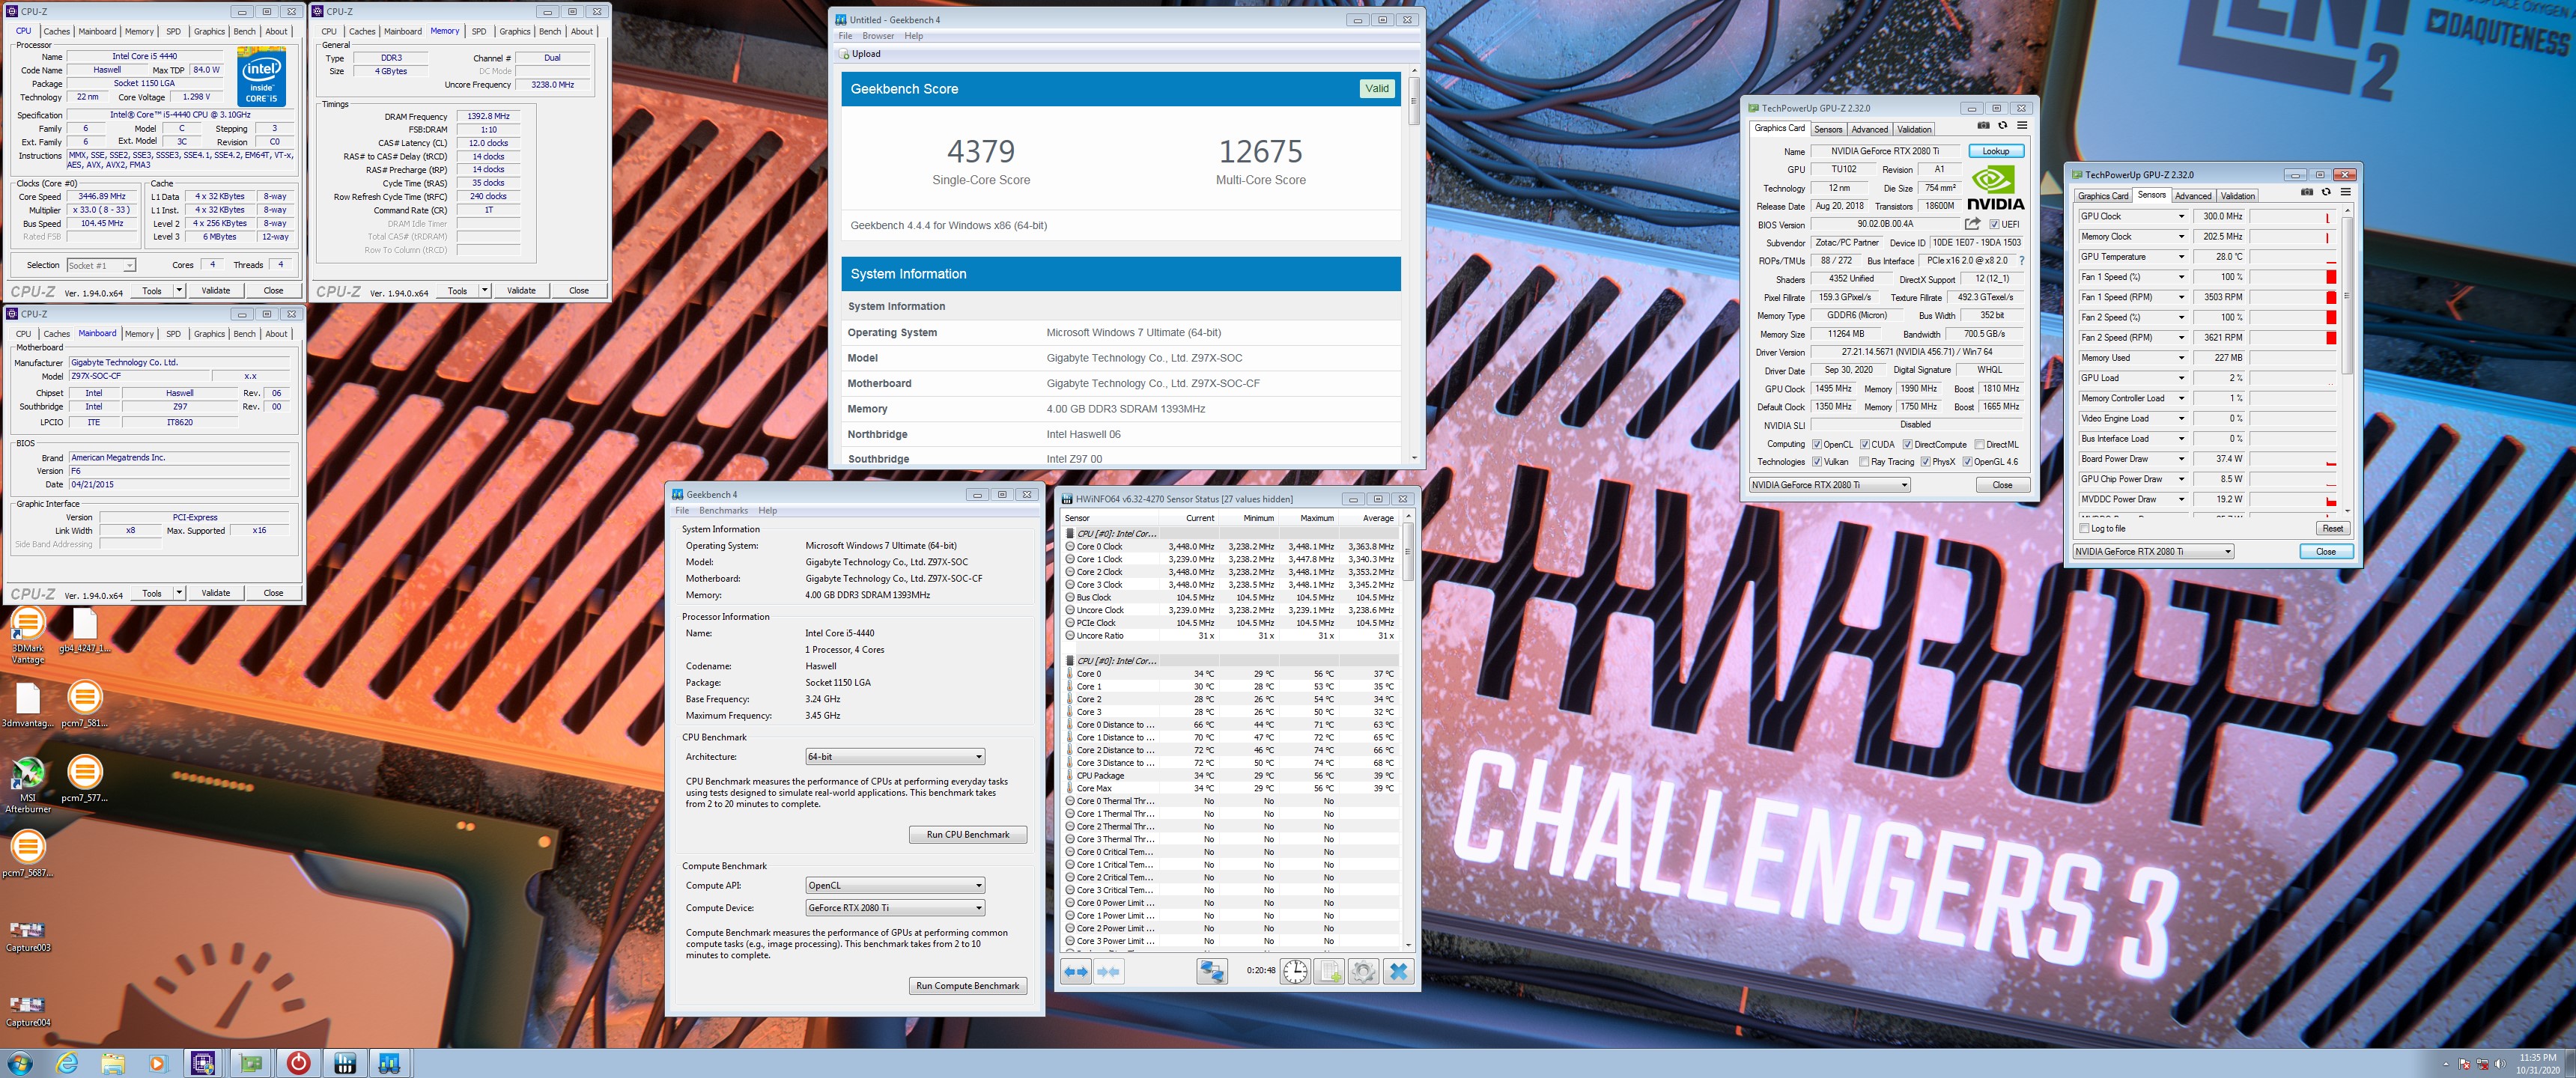Switch to Validation tab in GPU-Z Graphics Card window

click(x=1914, y=129)
